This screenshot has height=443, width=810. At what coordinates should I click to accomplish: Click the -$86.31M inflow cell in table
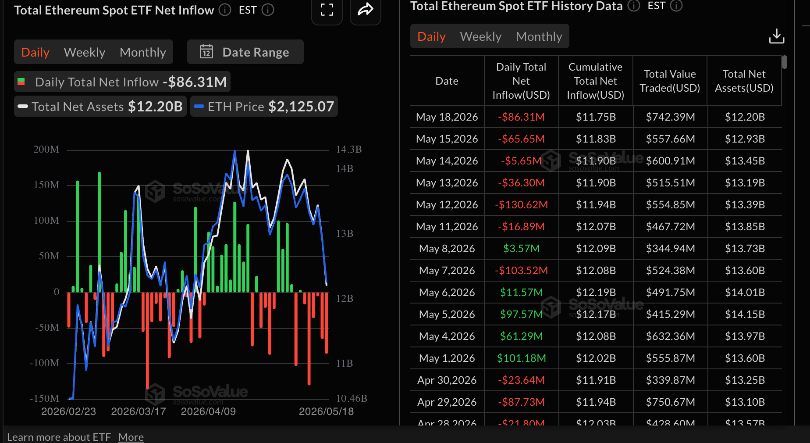[521, 117]
